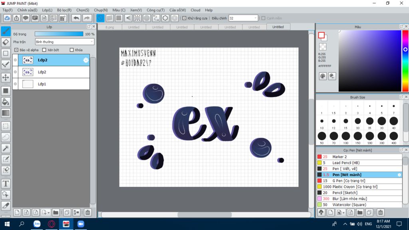This screenshot has width=409, height=230.
Task: Open the Bộ lọc(R) menu
Action: tap(64, 10)
